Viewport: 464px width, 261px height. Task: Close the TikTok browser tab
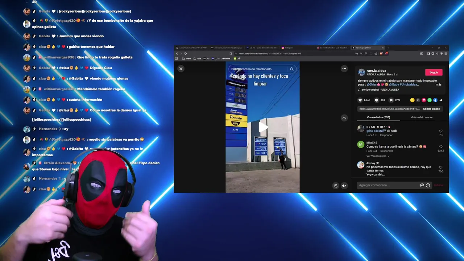[383, 48]
